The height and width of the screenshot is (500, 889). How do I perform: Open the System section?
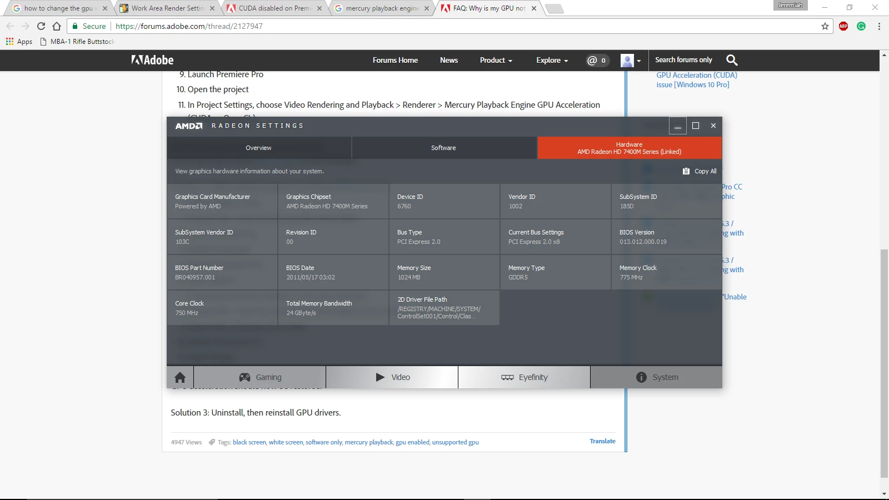(x=656, y=377)
